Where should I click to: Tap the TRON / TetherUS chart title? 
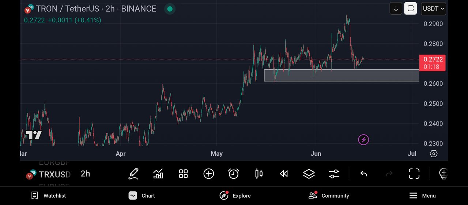(96, 9)
